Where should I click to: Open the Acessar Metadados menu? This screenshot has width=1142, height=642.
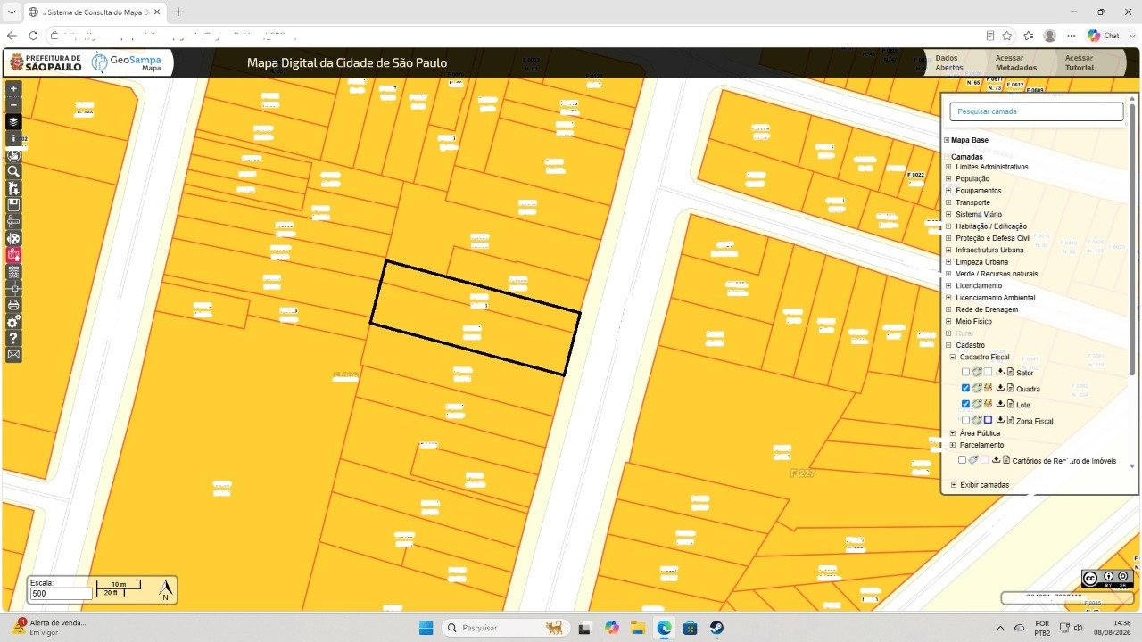pyautogui.click(x=1016, y=62)
